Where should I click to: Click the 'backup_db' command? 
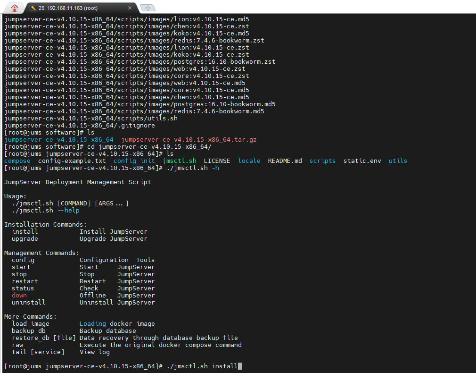29,331
